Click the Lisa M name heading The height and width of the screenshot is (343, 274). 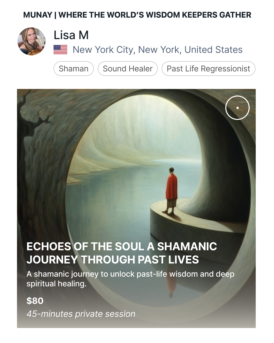click(x=71, y=35)
